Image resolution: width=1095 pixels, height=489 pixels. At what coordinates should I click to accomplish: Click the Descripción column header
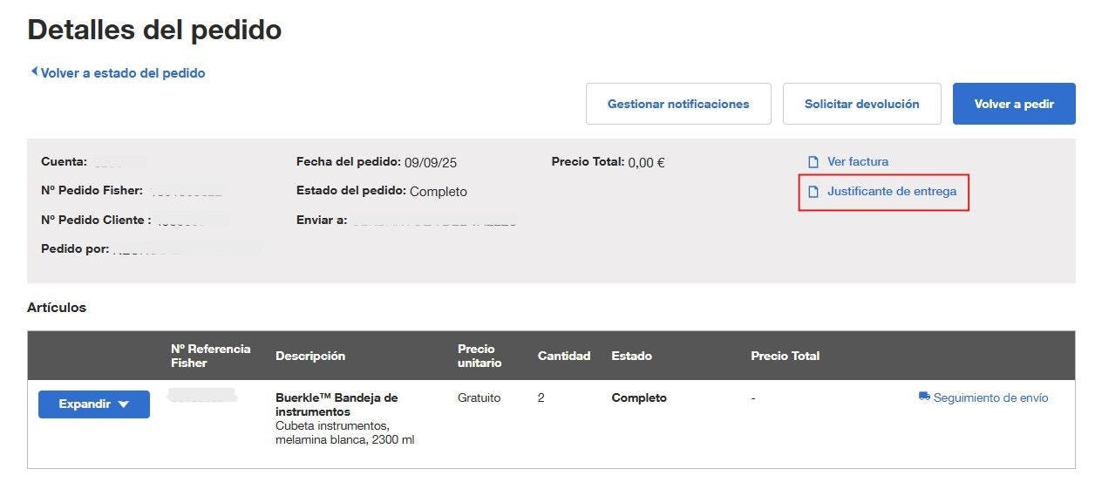pyautogui.click(x=310, y=356)
